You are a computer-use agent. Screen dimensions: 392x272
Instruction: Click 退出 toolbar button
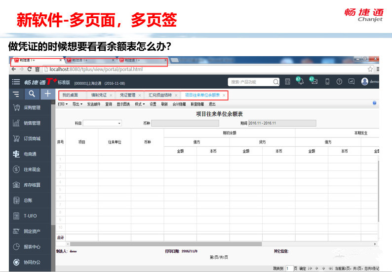[x=212, y=104]
